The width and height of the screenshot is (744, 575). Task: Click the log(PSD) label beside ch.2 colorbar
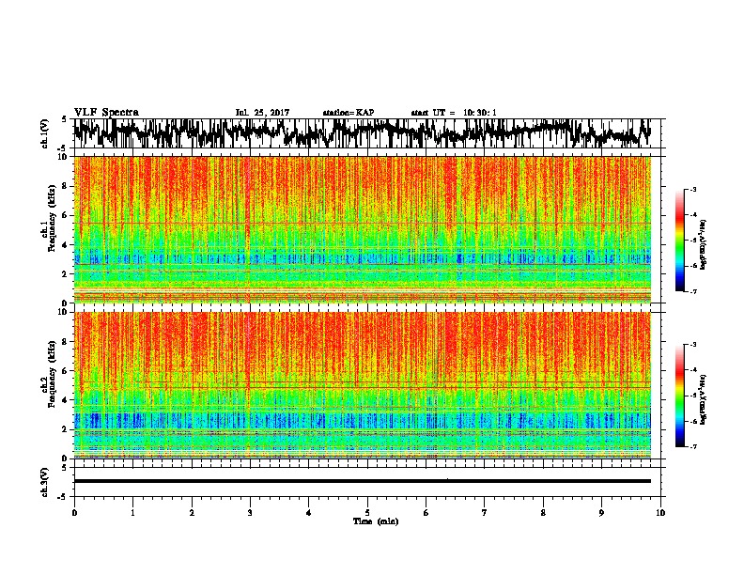pyautogui.click(x=703, y=399)
